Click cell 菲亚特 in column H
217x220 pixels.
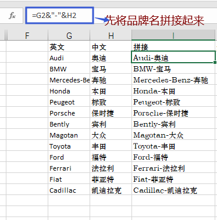[111, 179]
